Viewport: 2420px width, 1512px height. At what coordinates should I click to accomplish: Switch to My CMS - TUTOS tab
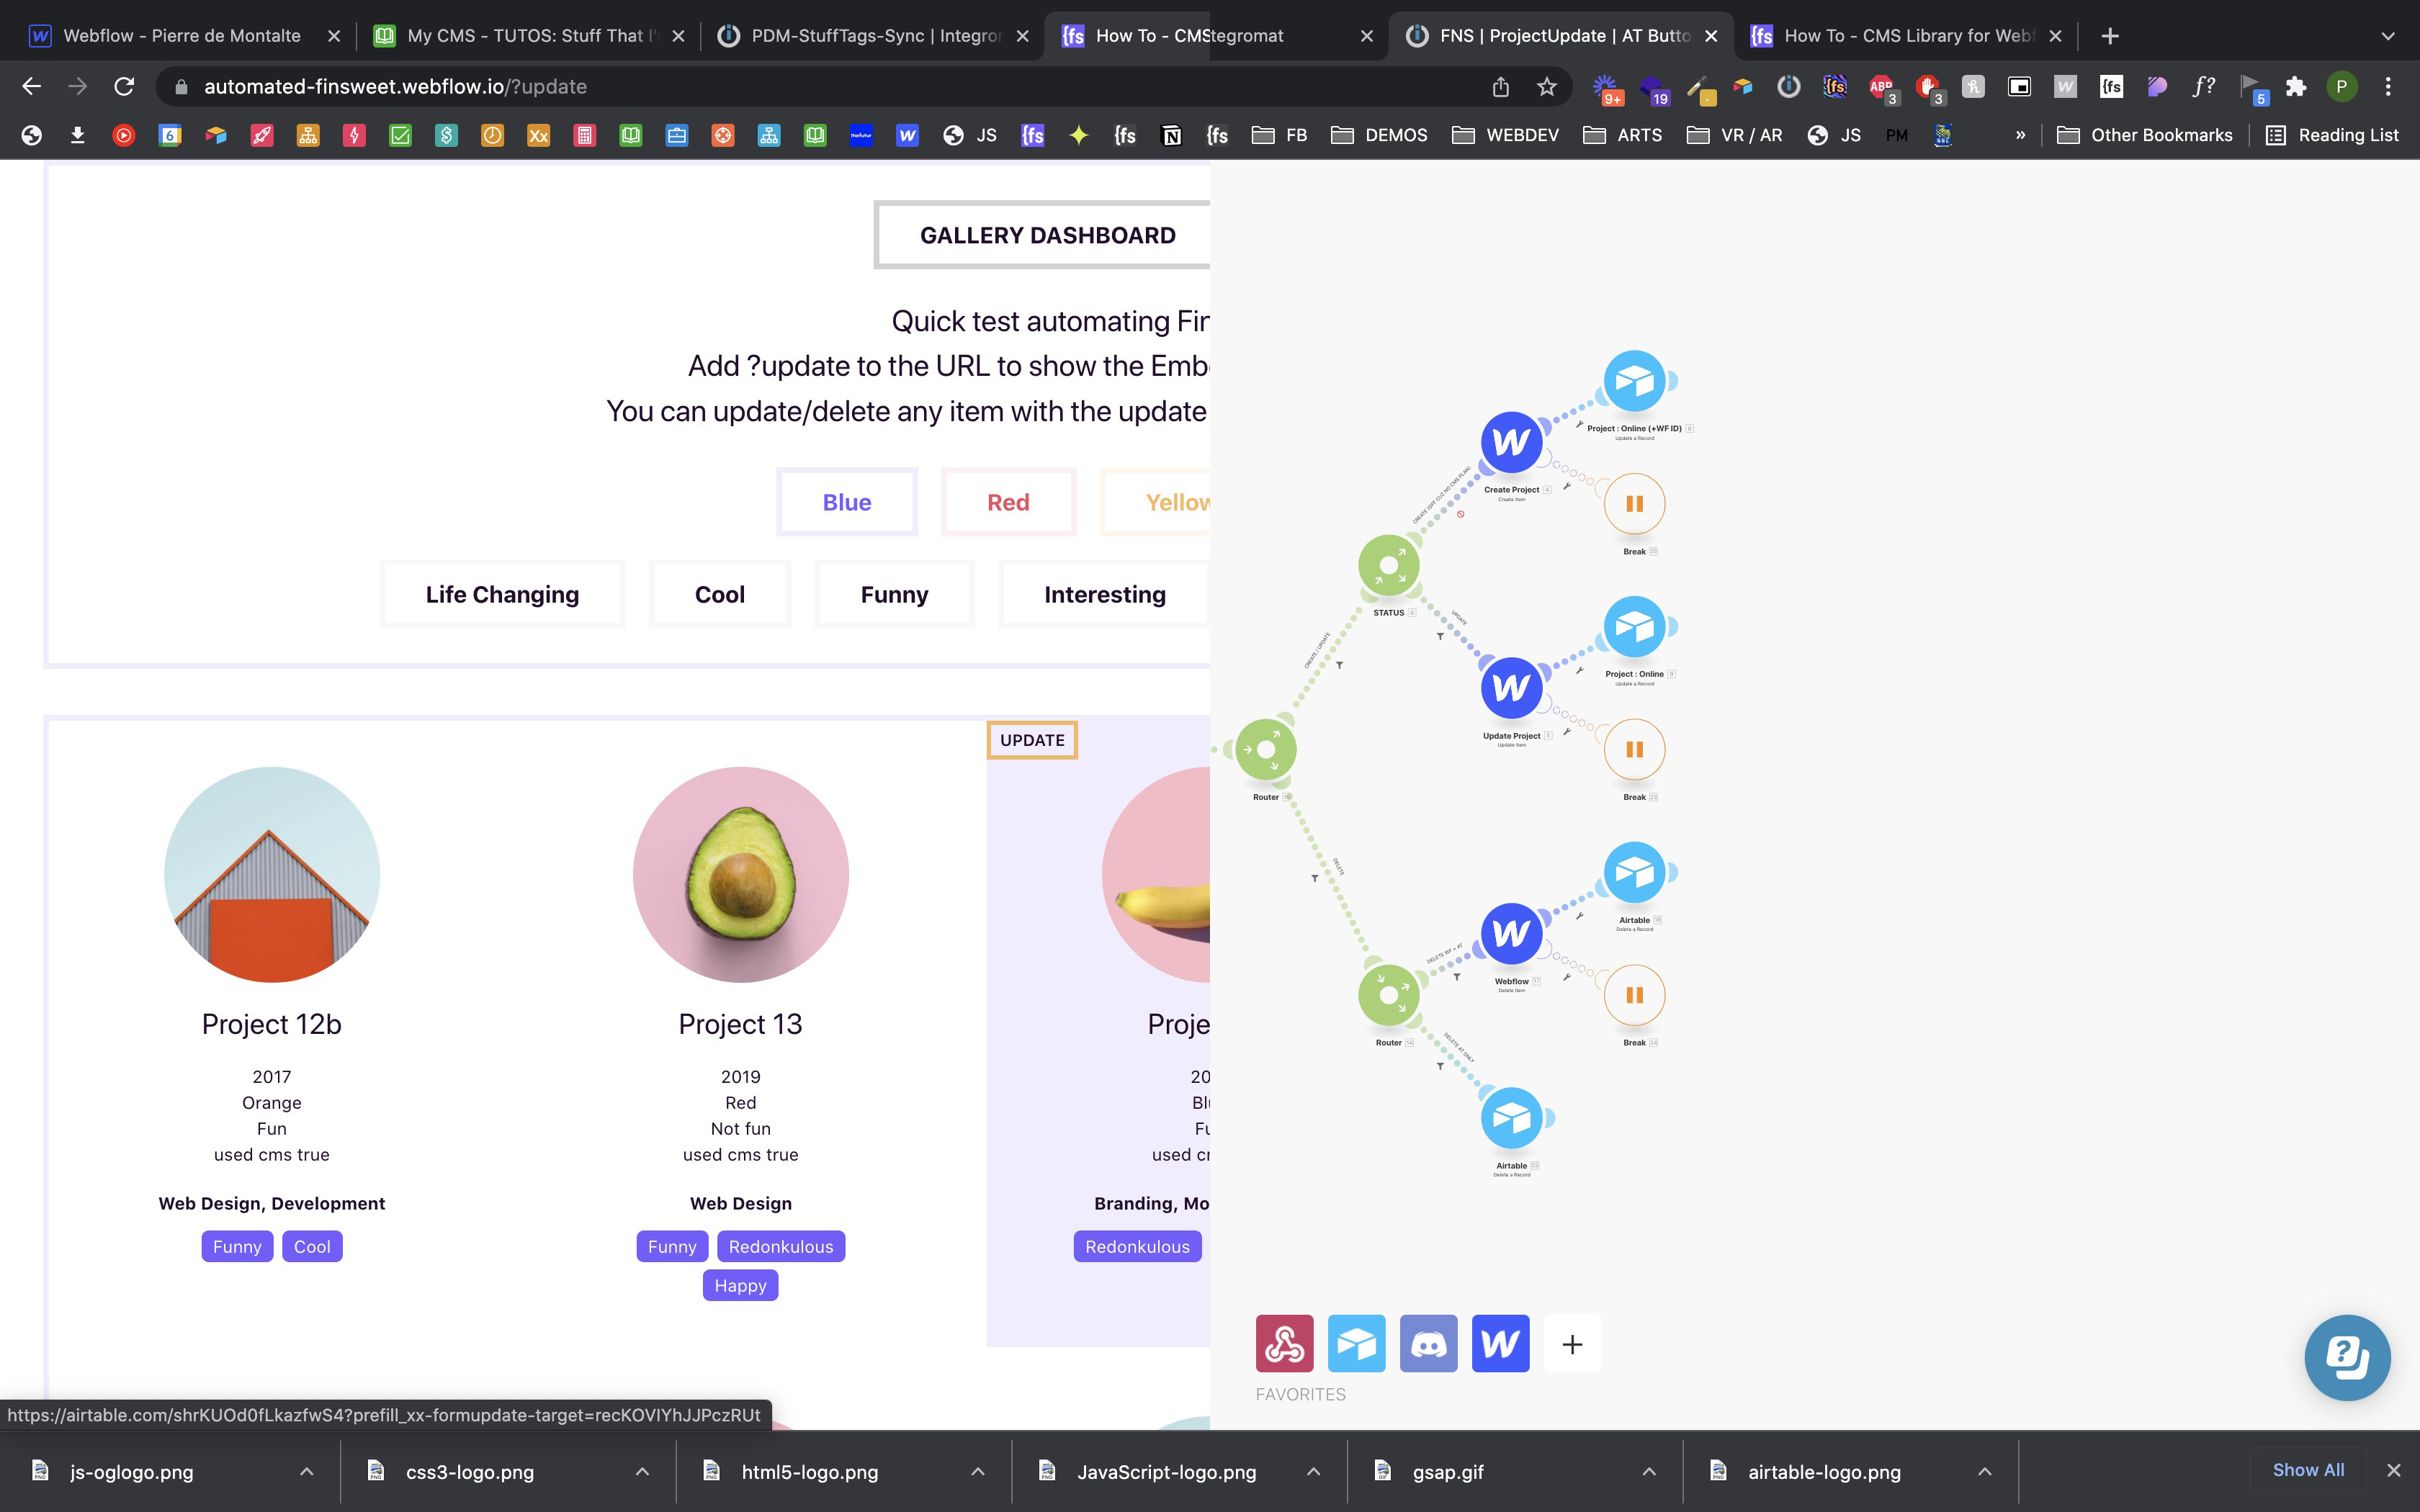coord(530,36)
